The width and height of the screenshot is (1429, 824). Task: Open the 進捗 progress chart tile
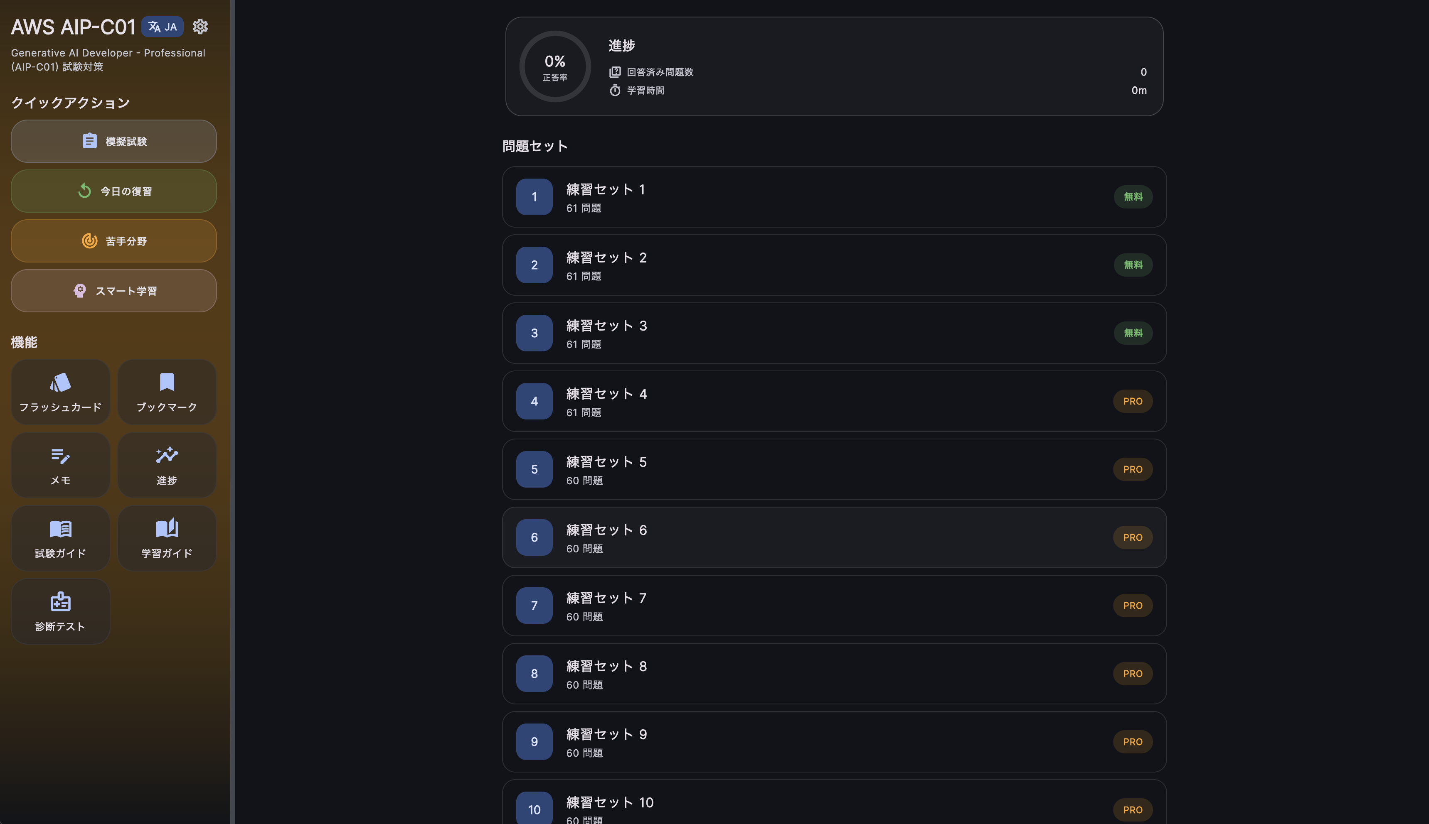click(x=167, y=465)
